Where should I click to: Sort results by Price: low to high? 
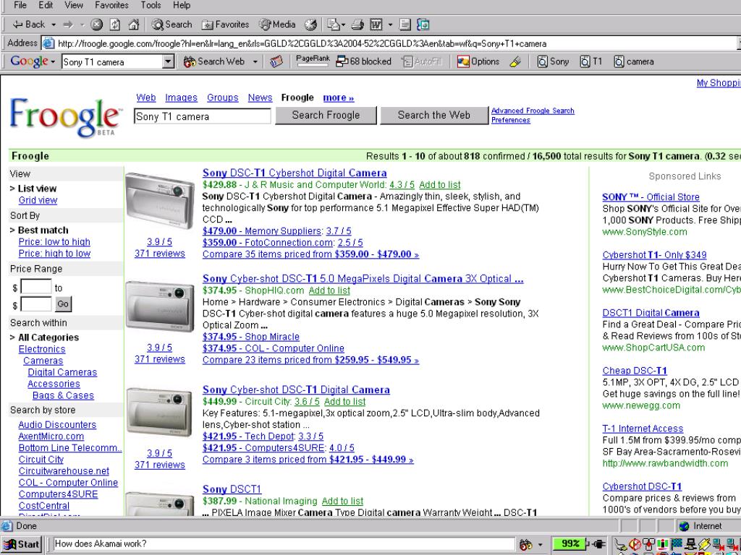tap(54, 241)
